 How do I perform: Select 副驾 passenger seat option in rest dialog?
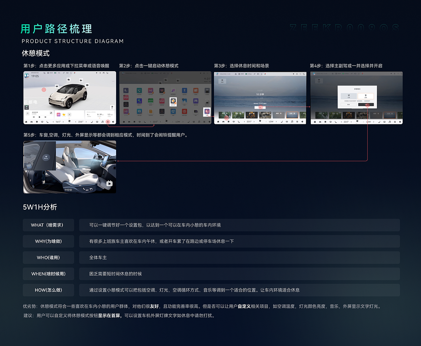click(x=366, y=96)
